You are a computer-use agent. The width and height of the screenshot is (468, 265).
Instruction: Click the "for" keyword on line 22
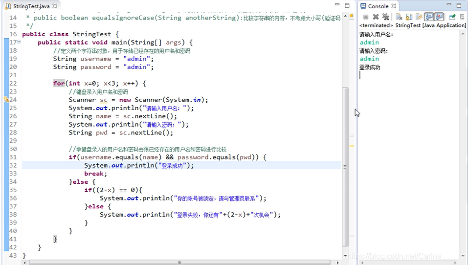tap(59, 83)
